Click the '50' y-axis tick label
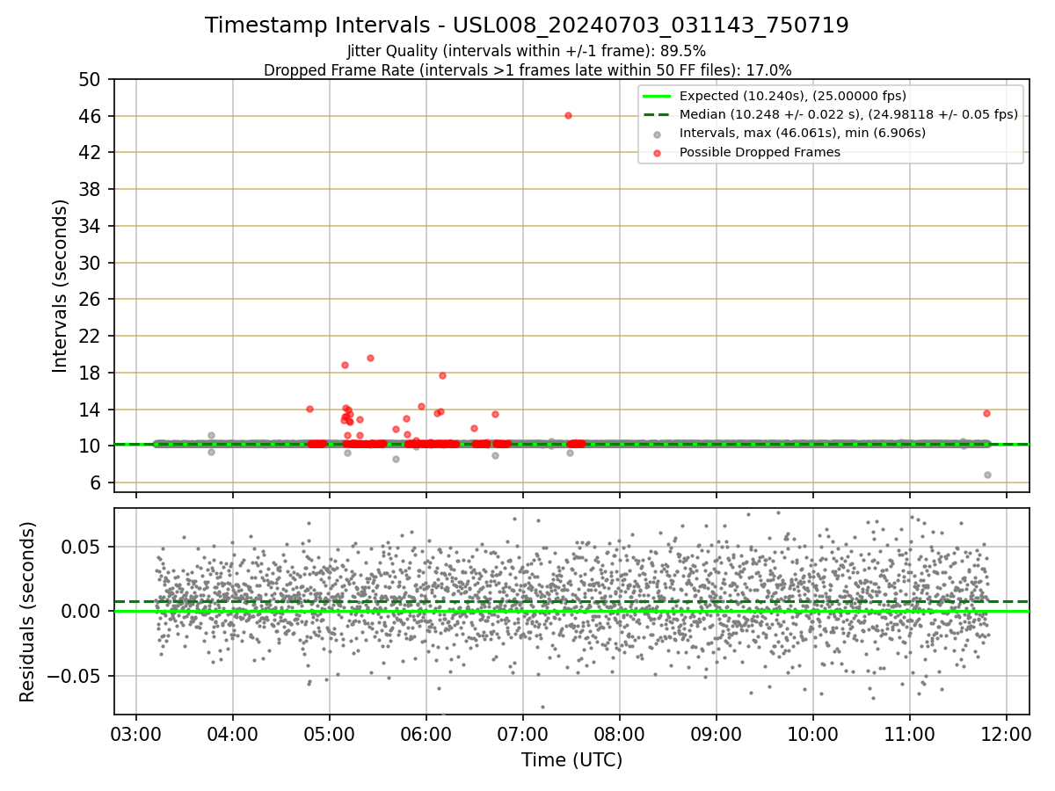Screen dimensions: 1055x791 click(x=90, y=79)
